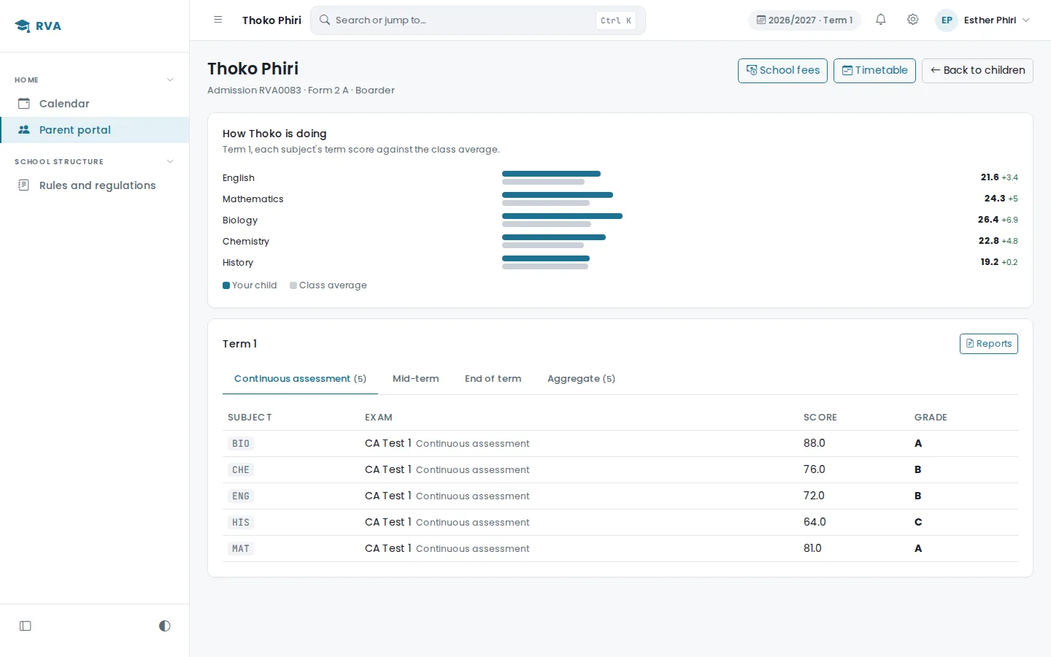Open the hamburger menu icon
1051x657 pixels.
(217, 20)
